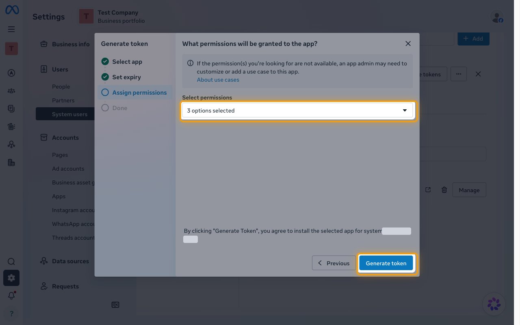The height and width of the screenshot is (325, 520).
Task: Close the system user panel behind the dialog
Action: click(478, 74)
